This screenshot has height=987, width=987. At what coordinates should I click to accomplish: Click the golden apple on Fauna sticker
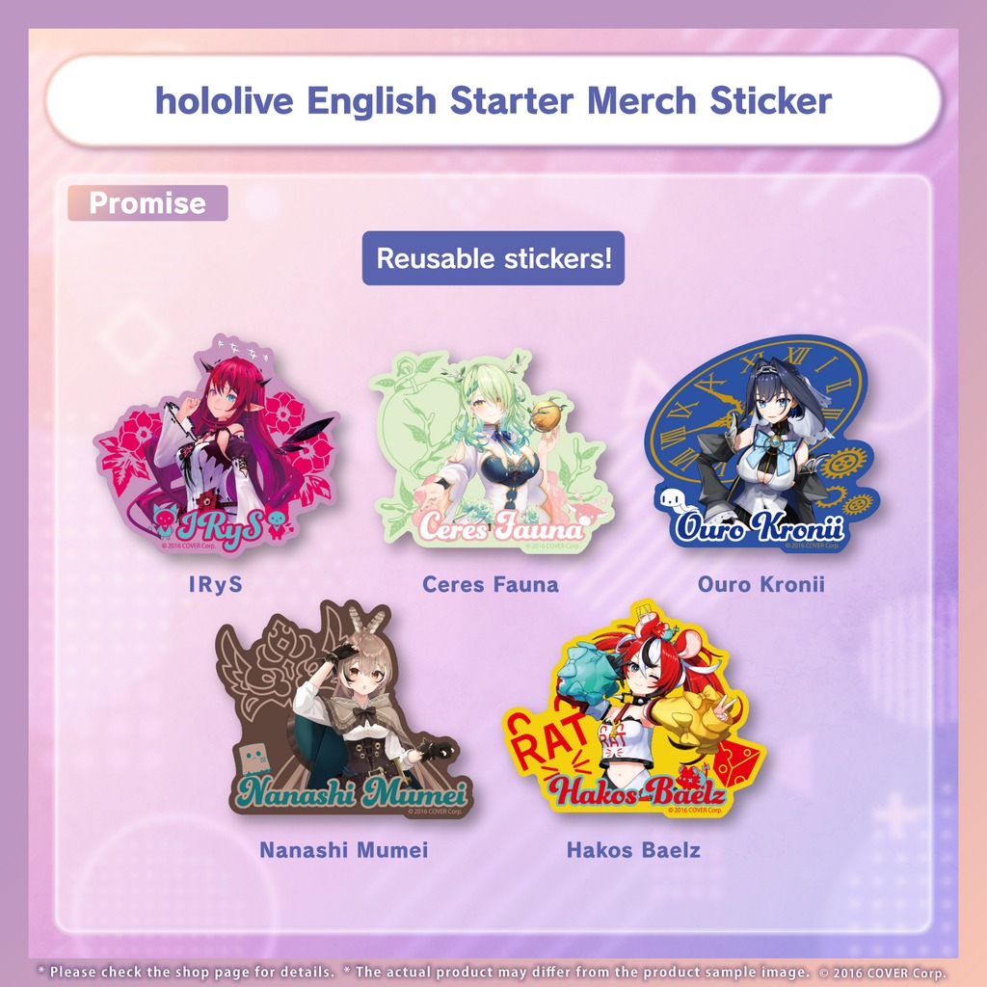click(x=546, y=416)
